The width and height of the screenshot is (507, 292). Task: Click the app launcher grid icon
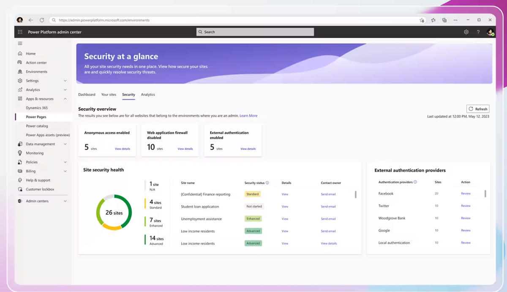coord(19,32)
